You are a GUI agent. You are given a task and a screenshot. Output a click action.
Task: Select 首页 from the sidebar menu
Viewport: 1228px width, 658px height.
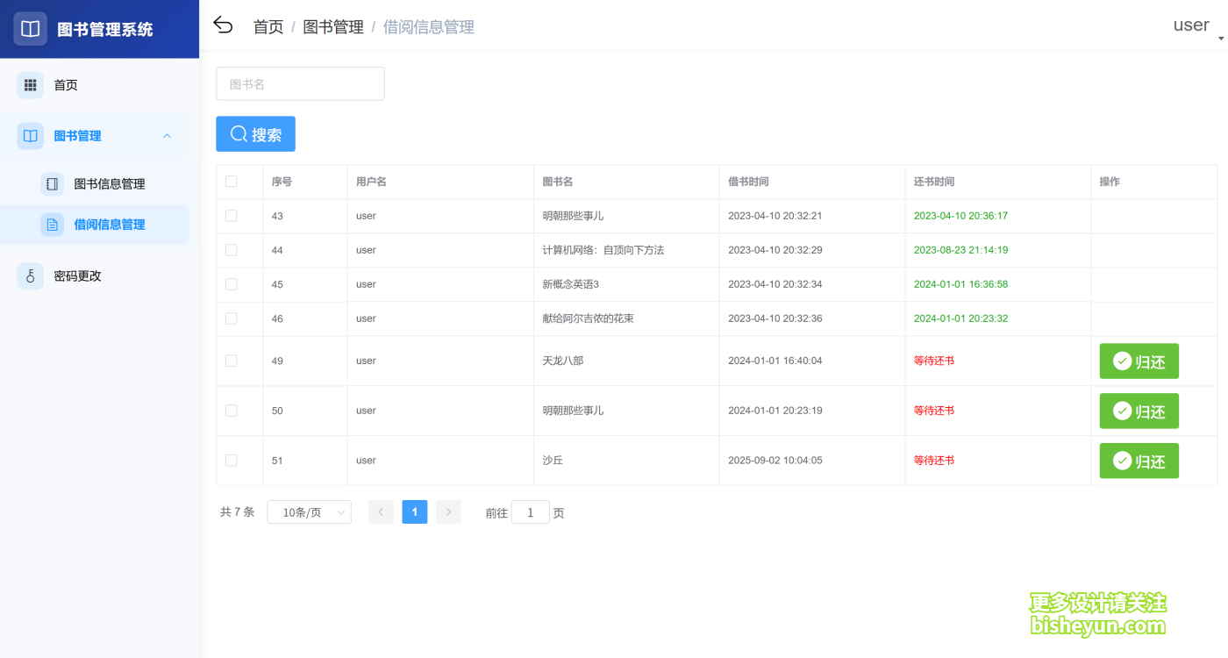tap(65, 84)
